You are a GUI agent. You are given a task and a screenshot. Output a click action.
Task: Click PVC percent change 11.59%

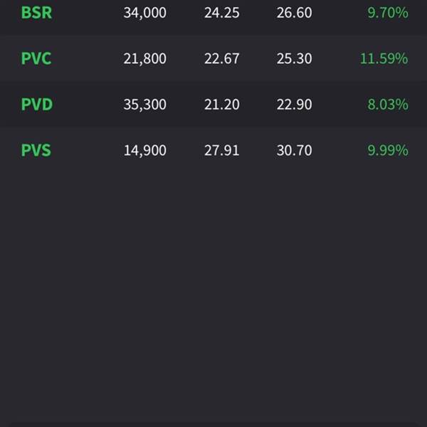[384, 58]
